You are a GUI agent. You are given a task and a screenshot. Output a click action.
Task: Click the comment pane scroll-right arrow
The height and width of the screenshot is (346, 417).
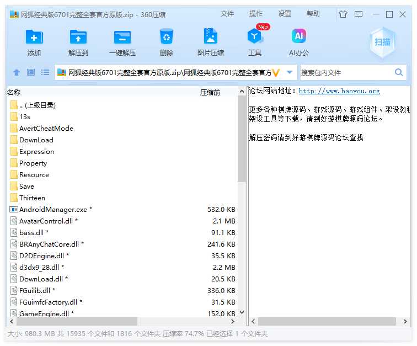click(405, 321)
